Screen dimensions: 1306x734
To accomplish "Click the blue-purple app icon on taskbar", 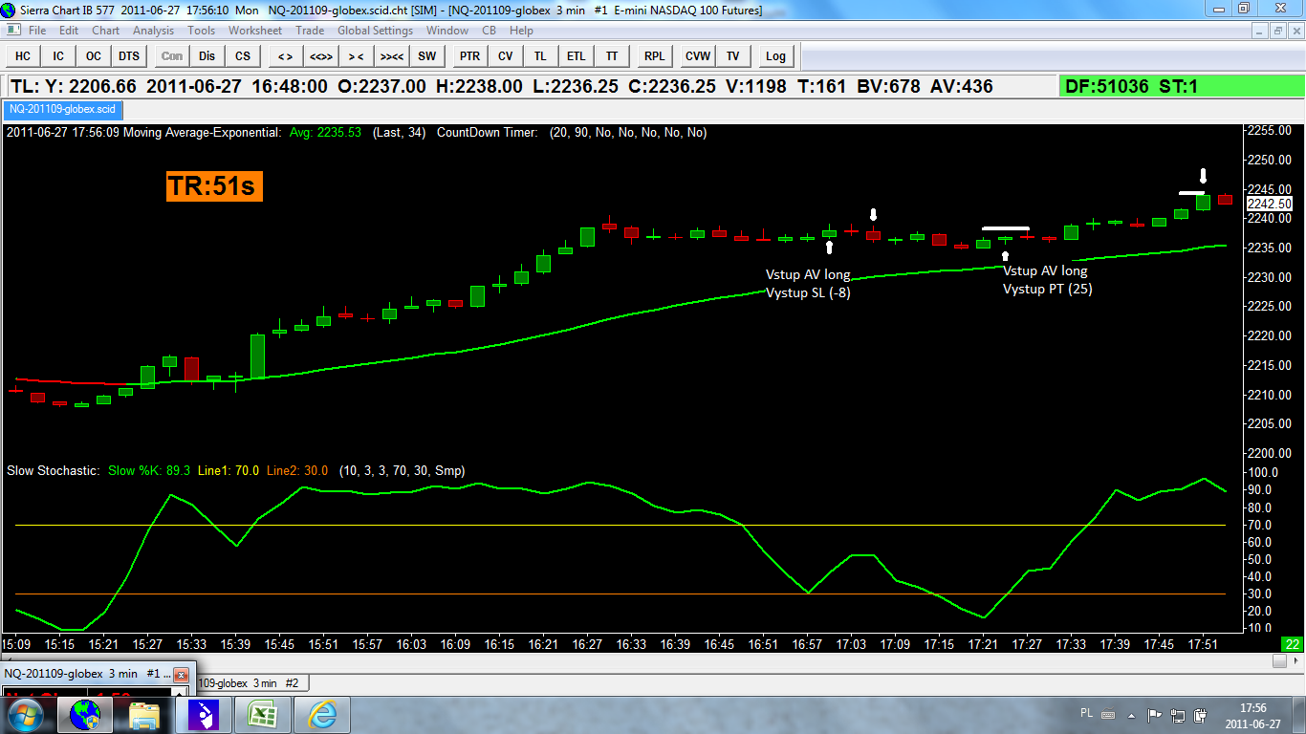I will point(204,714).
